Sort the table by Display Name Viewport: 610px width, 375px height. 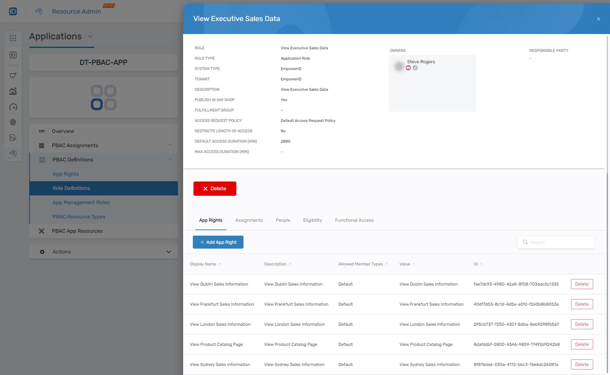point(220,264)
